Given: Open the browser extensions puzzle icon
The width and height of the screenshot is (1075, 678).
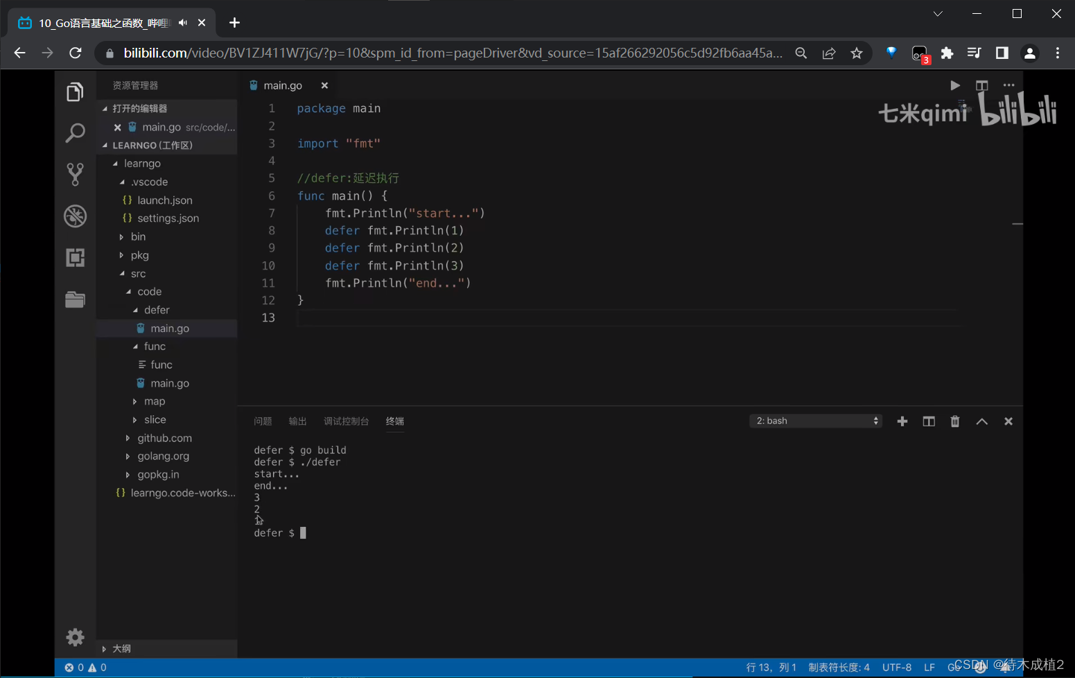Looking at the screenshot, I should pyautogui.click(x=947, y=53).
